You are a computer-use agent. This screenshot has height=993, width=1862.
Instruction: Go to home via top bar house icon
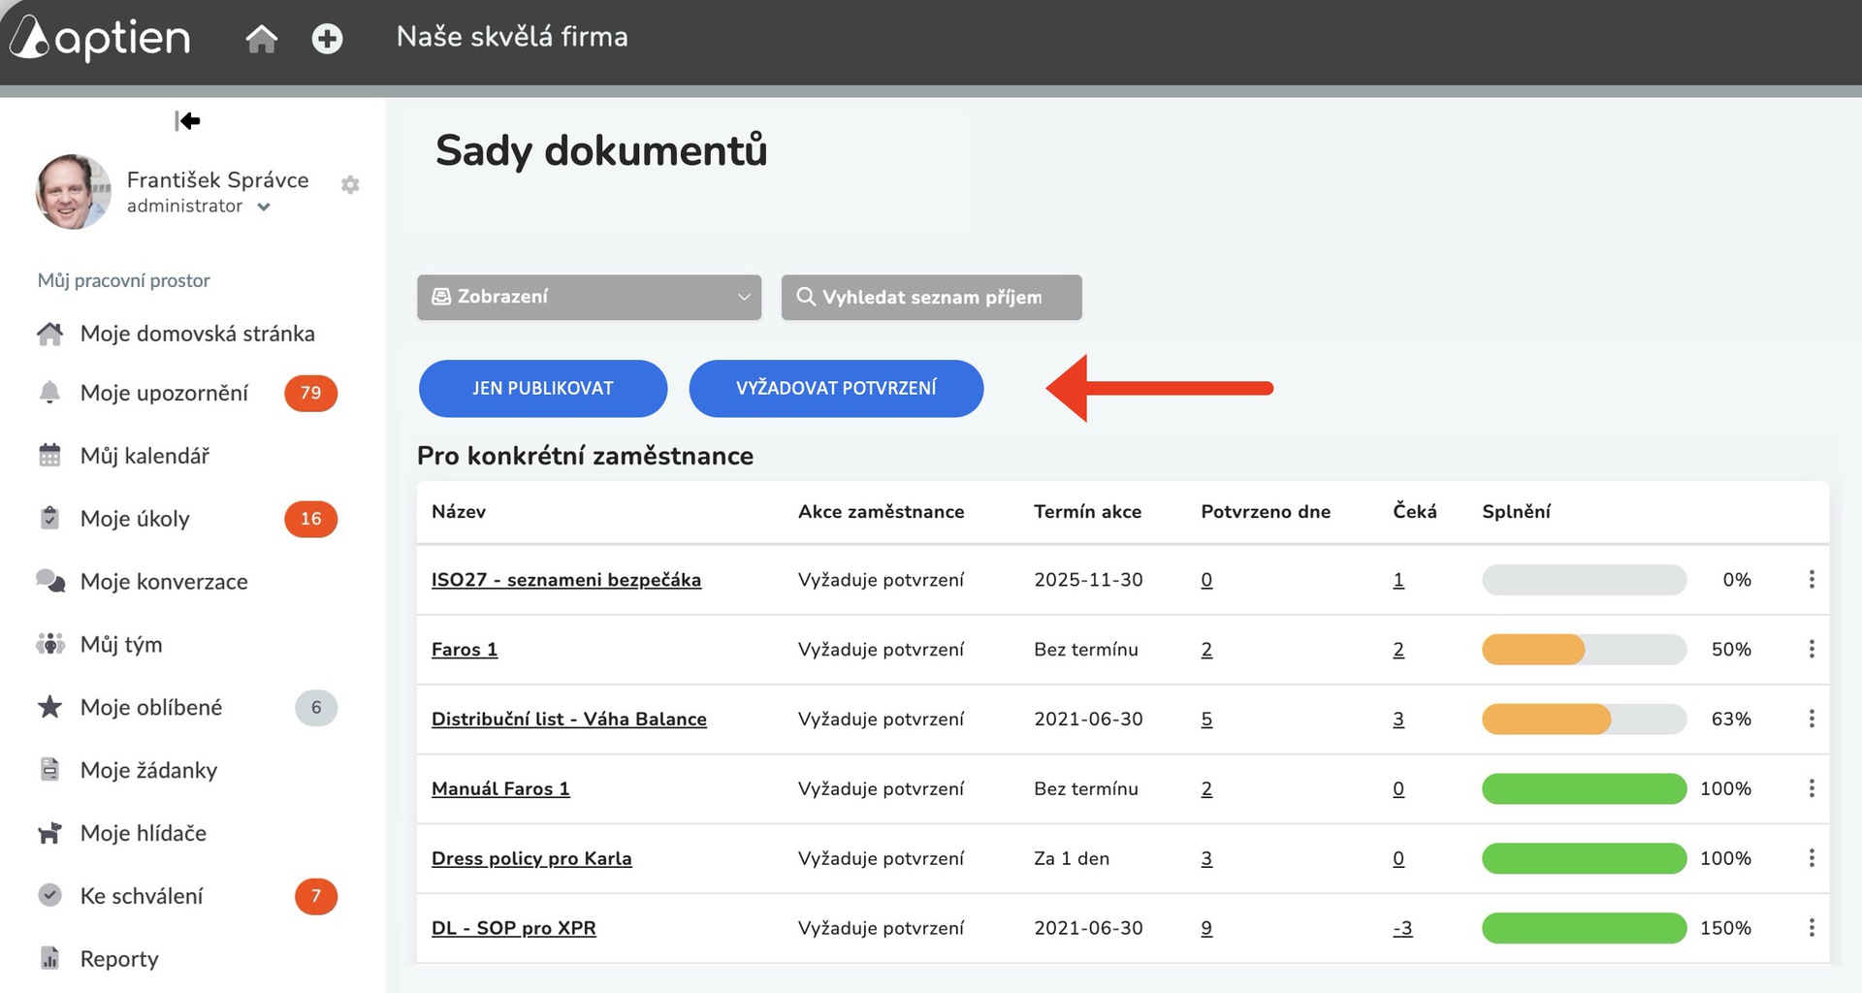261,39
